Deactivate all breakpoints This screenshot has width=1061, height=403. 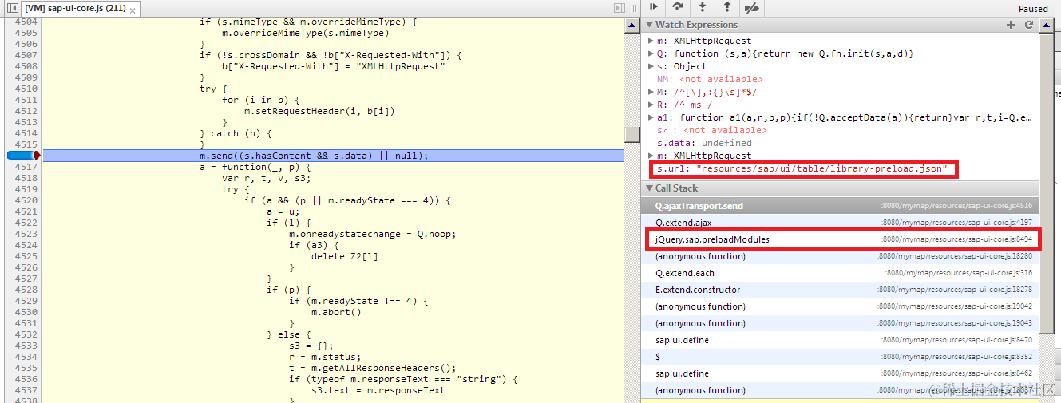[751, 8]
